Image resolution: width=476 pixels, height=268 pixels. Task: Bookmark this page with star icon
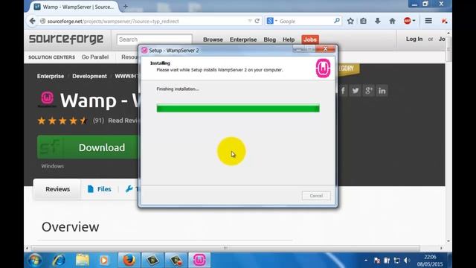pyautogui.click(x=350, y=21)
